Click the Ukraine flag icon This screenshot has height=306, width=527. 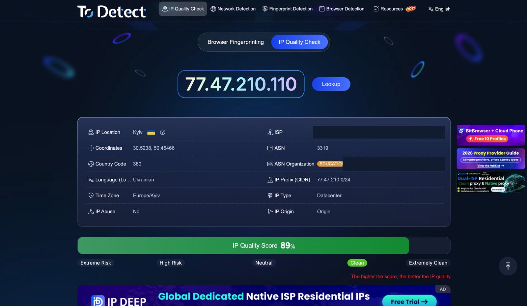pyautogui.click(x=151, y=132)
